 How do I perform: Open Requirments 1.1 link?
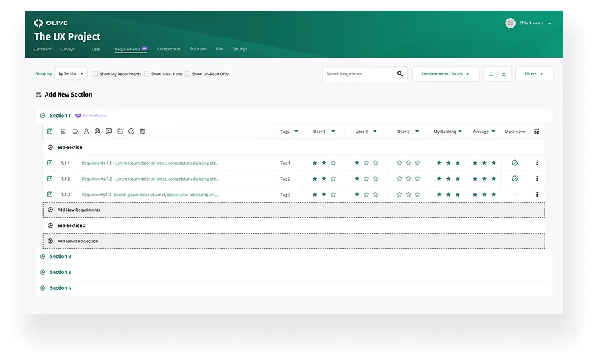(149, 163)
